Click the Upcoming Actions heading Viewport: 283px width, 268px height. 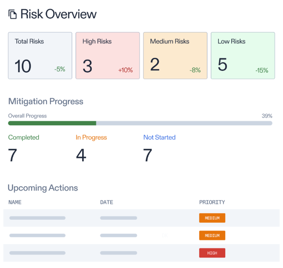click(x=43, y=188)
